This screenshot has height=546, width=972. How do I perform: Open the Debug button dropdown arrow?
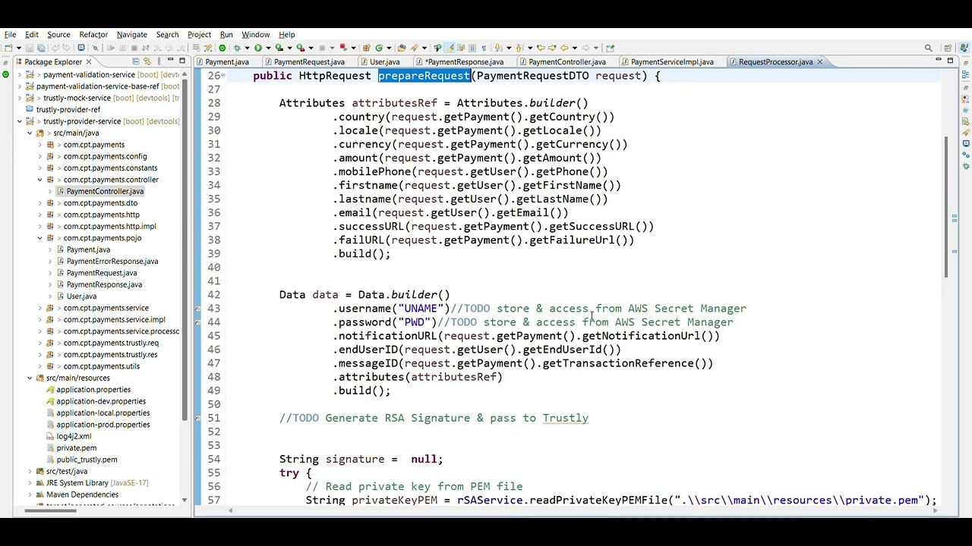point(247,48)
